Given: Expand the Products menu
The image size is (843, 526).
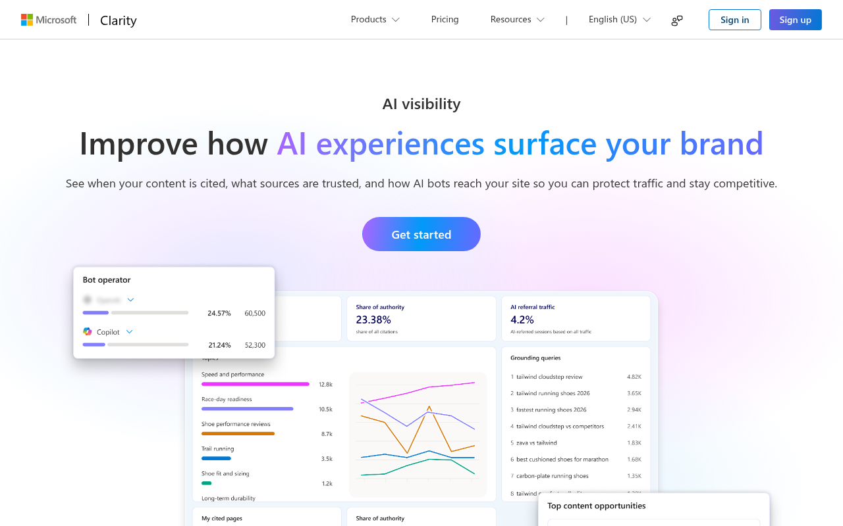Looking at the screenshot, I should (x=375, y=20).
